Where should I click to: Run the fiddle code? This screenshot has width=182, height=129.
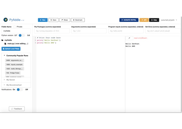tap(43, 20)
